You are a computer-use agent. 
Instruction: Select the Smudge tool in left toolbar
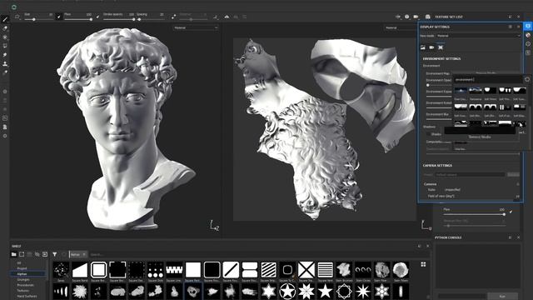pos(5,55)
